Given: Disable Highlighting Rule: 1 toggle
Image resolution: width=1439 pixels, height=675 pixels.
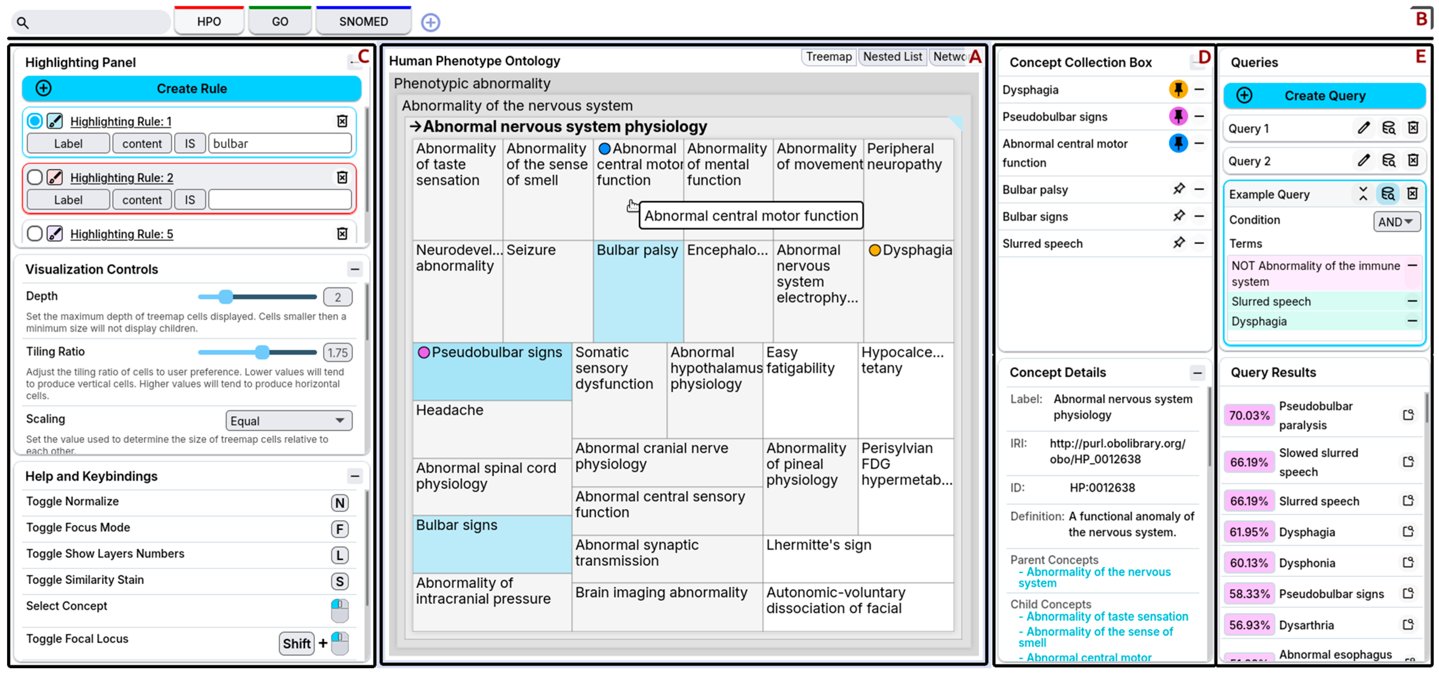Looking at the screenshot, I should coord(35,121).
